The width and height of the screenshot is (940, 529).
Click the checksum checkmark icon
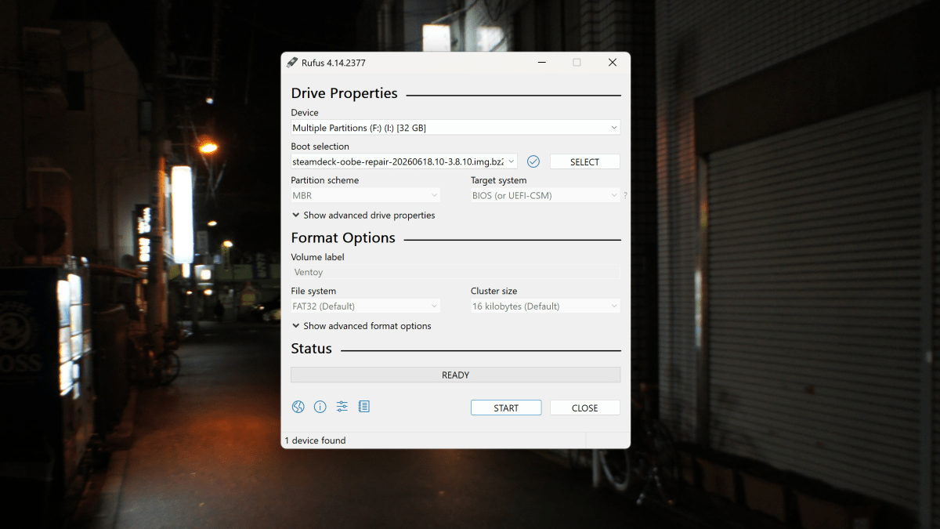(533, 161)
